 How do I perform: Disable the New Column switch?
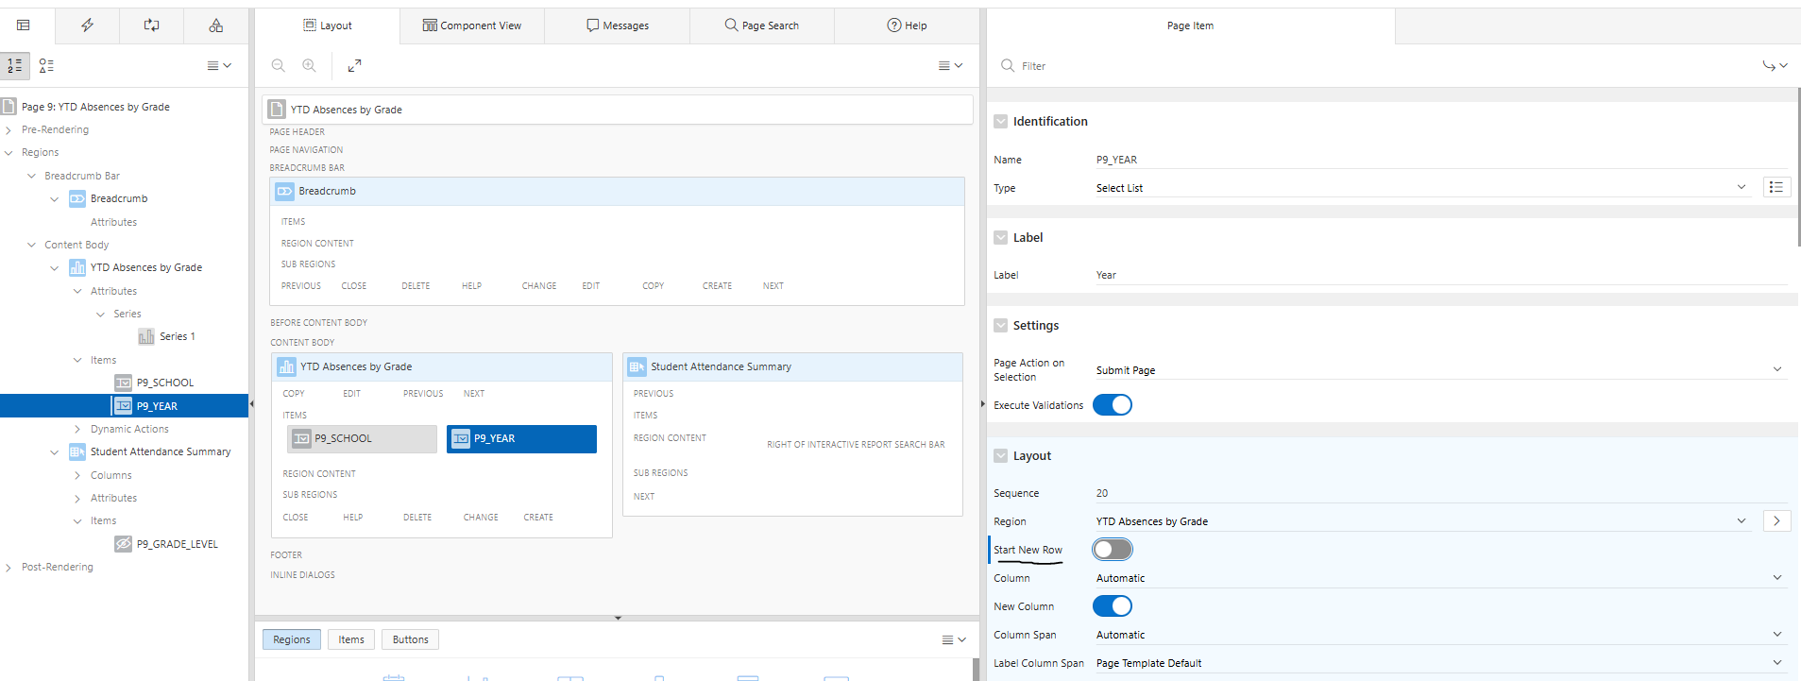coord(1112,605)
